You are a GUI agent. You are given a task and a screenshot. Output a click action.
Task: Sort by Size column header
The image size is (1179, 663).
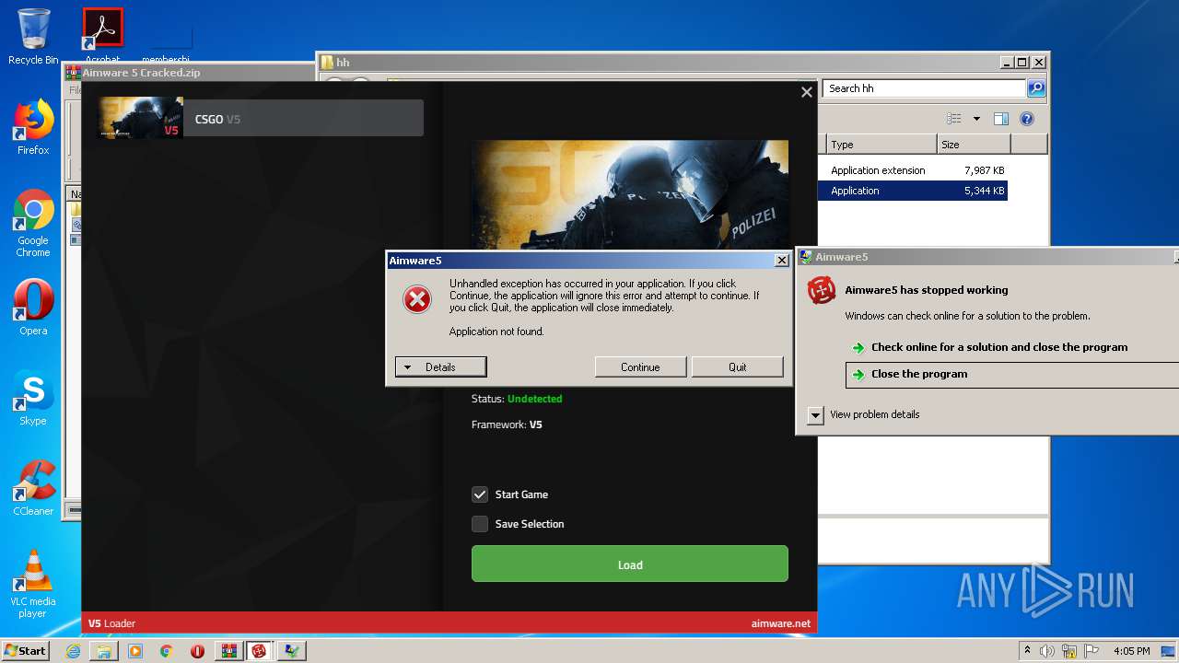pos(974,145)
